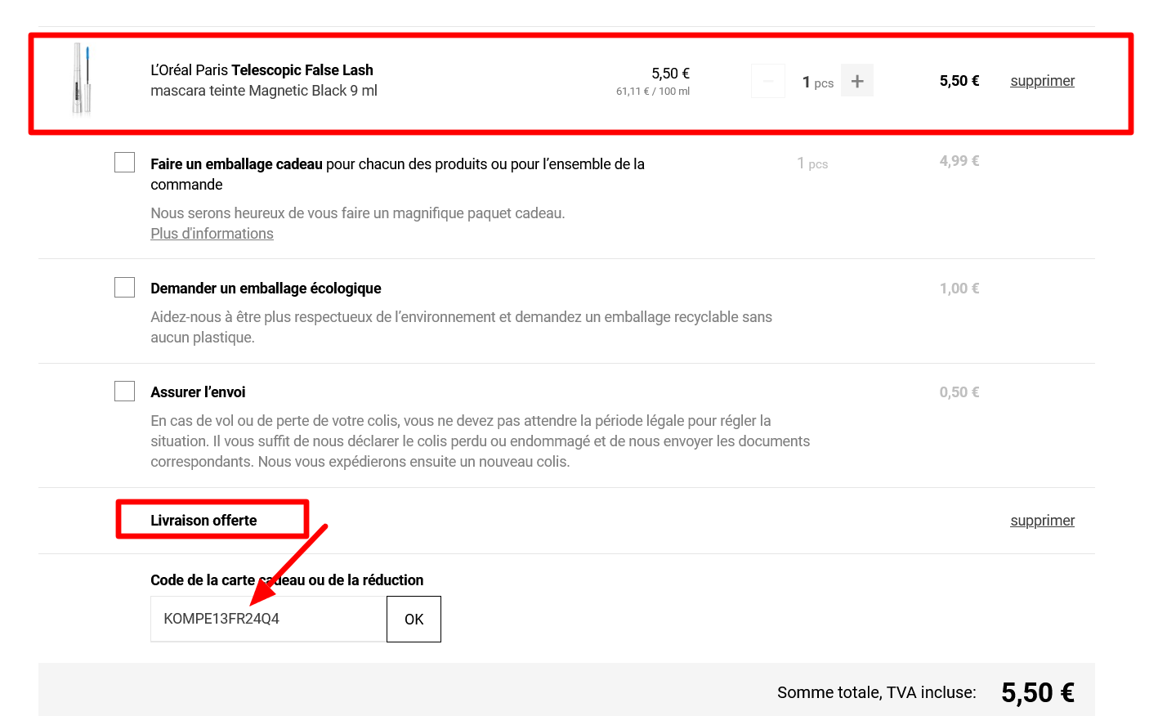Open Plus d'informations about gift wrapping
This screenshot has height=716, width=1167.
coord(212,234)
